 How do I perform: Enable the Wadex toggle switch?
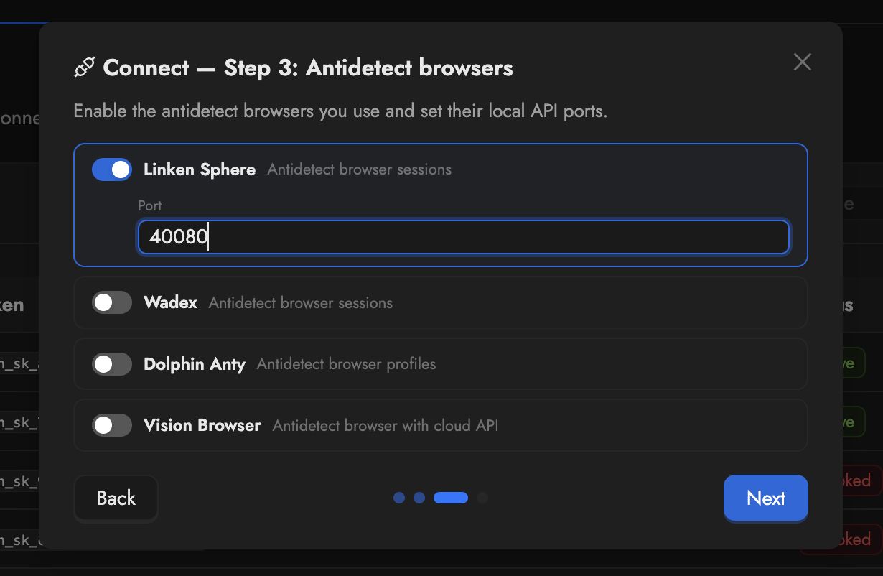112,302
